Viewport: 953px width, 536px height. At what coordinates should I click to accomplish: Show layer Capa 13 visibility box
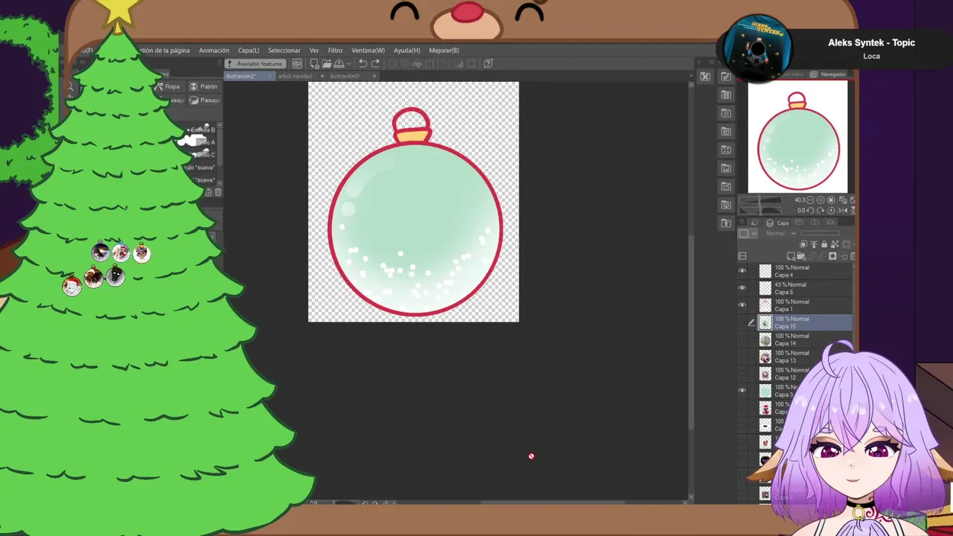click(x=742, y=357)
